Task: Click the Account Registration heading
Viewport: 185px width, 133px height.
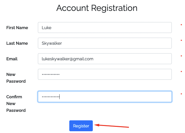Action: [x=97, y=8]
